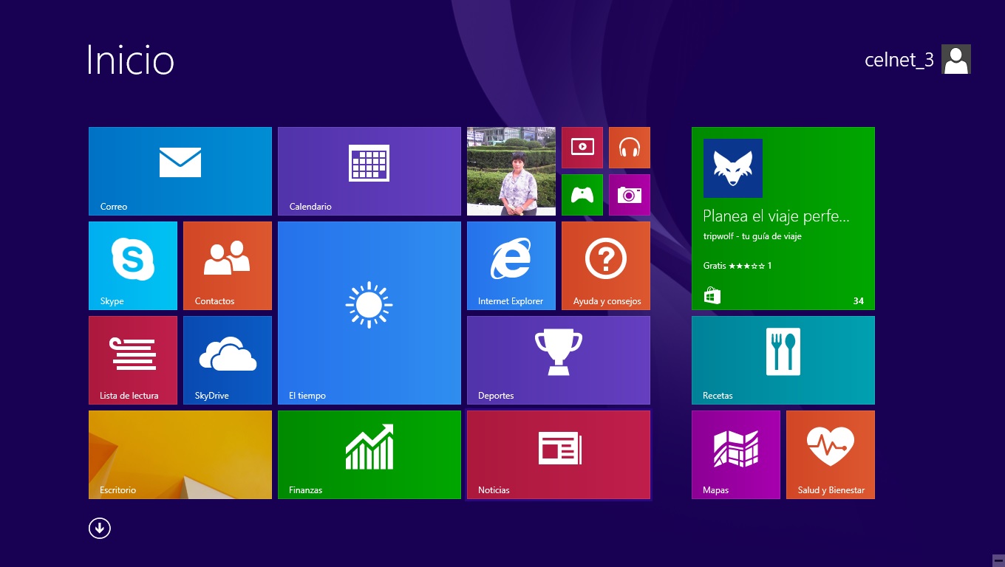Open the Correo mail tile

[180, 171]
